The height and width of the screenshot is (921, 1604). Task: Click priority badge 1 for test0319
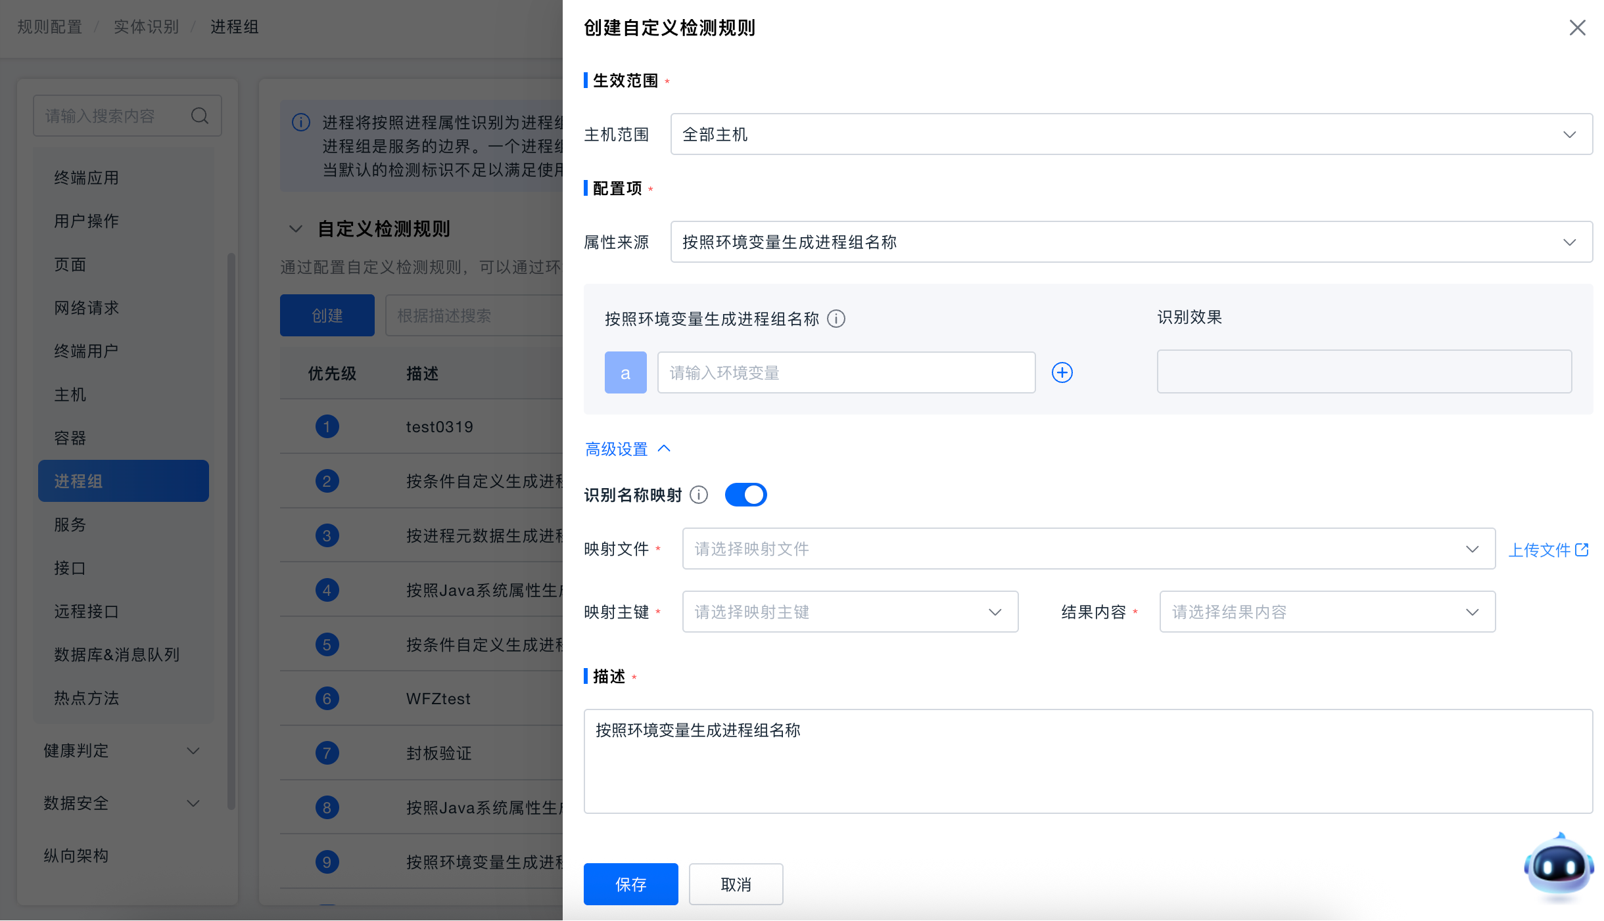point(327,426)
